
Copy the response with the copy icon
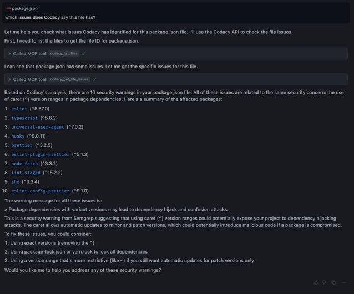click(x=333, y=282)
